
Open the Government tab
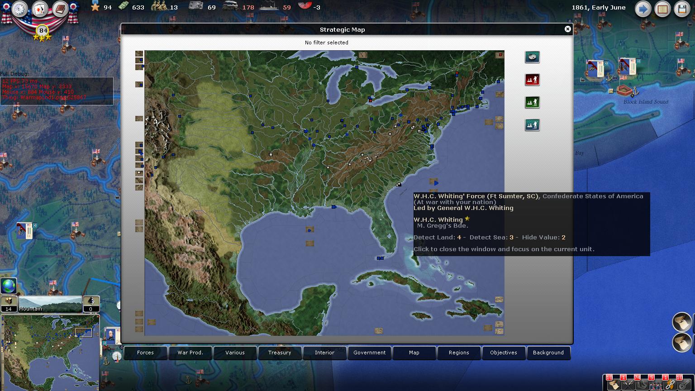(x=369, y=353)
